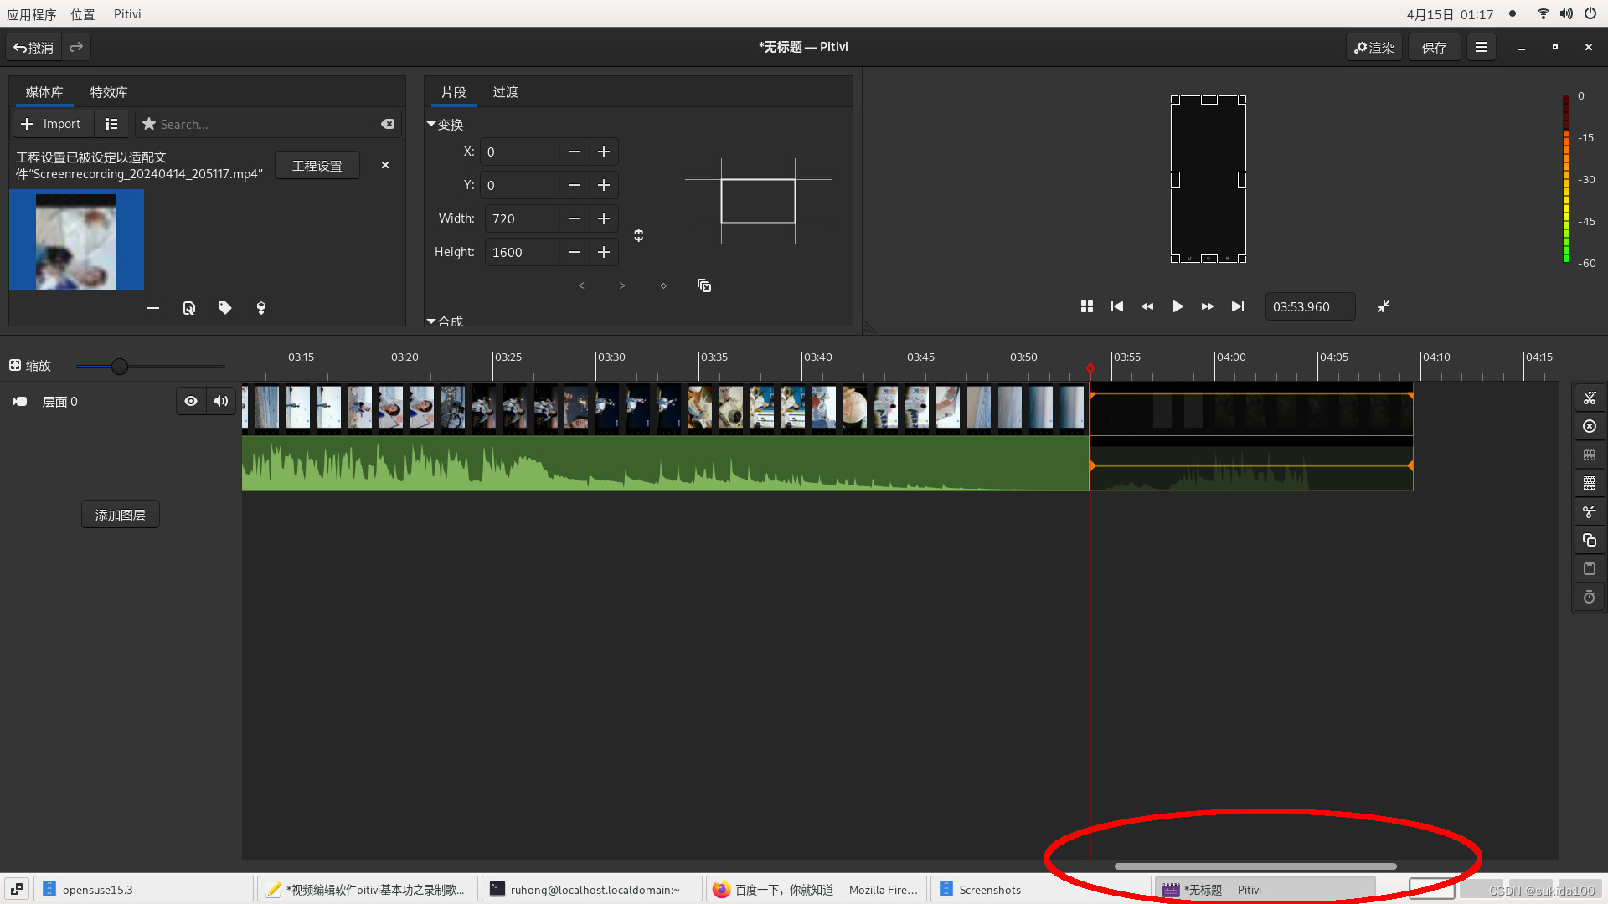Click the timeline zoom slider
1608x904 pixels.
pyautogui.click(x=120, y=367)
